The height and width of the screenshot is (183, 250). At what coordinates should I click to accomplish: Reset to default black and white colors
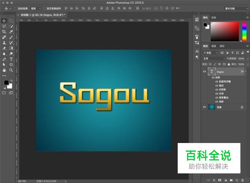coord(4,88)
